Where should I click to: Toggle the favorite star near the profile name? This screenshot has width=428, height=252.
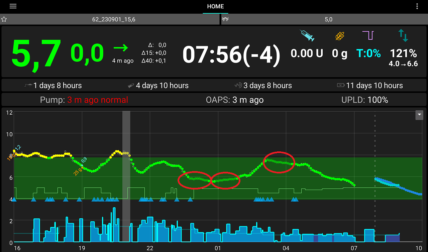click(x=4, y=19)
